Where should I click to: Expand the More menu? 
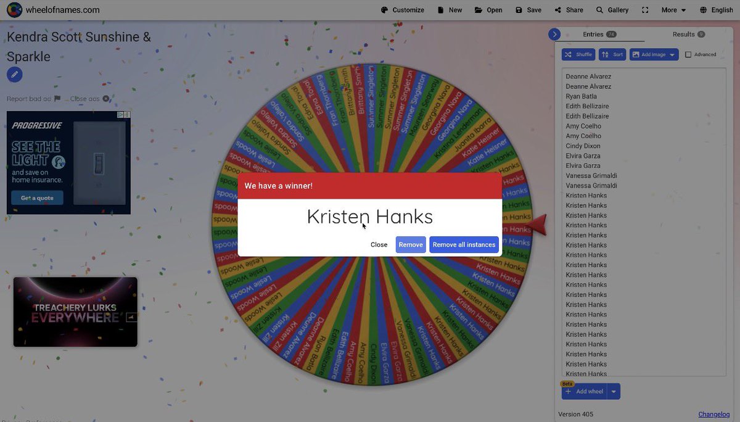click(674, 10)
